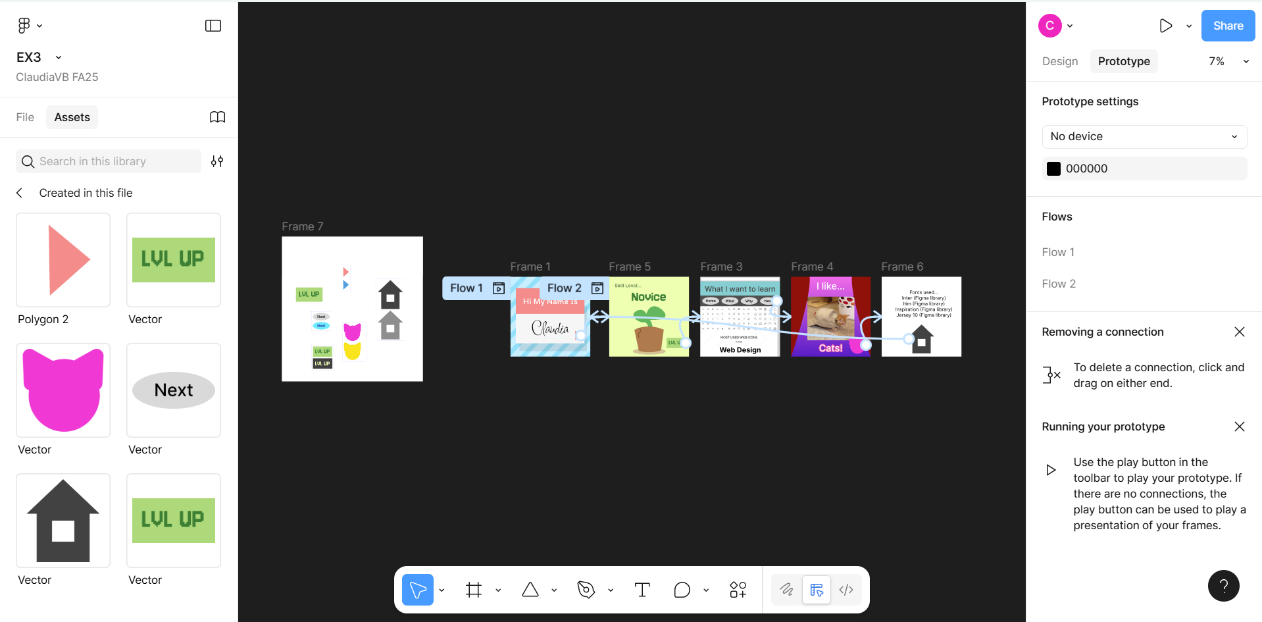Open library book icon in Assets
The image size is (1262, 622).
pyautogui.click(x=217, y=117)
